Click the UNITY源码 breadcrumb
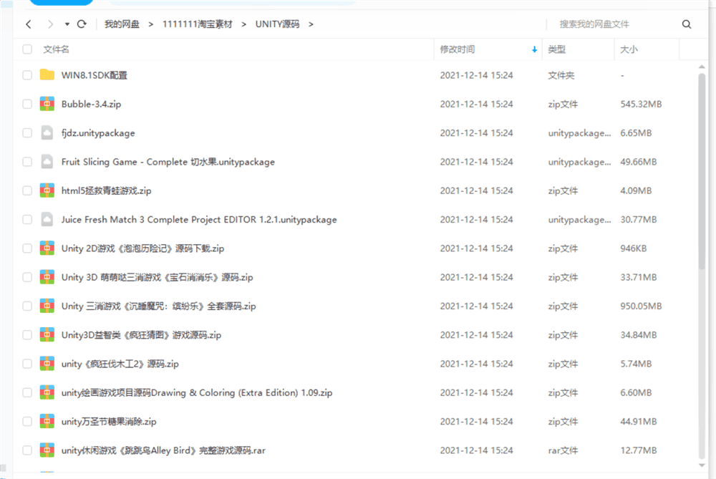Viewport: 716px width, 479px height. [277, 24]
